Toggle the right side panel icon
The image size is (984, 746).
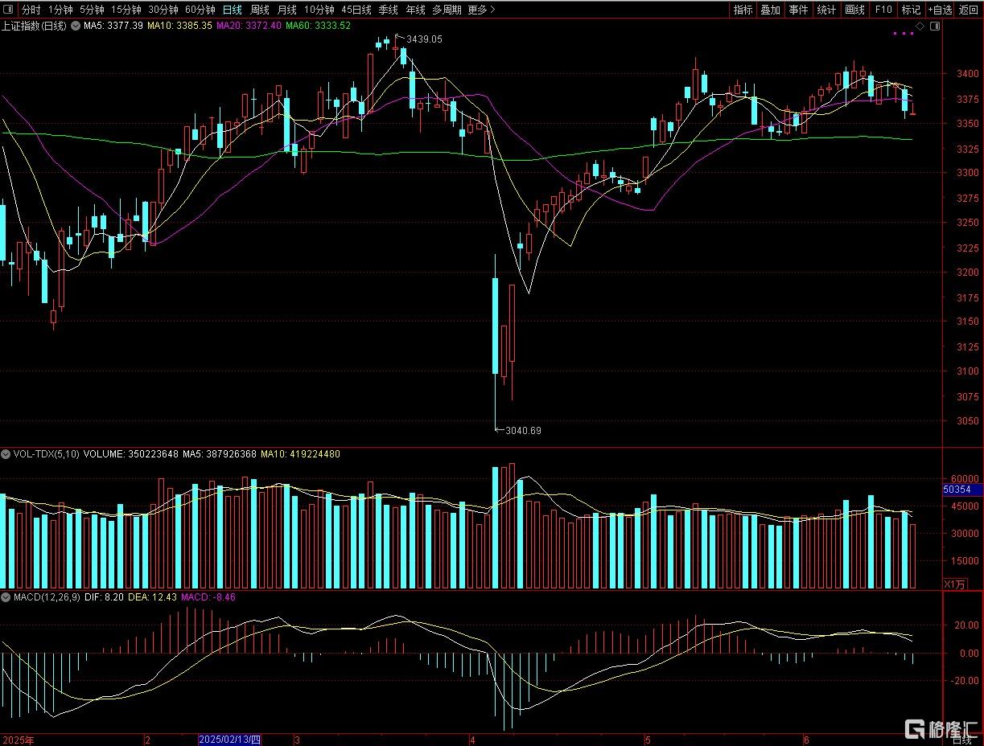click(x=934, y=26)
